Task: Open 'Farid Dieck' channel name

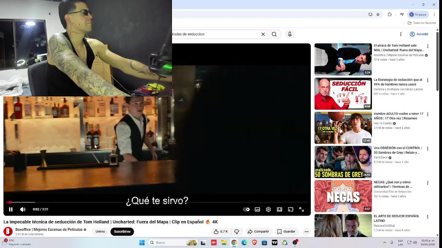Action: pos(381,157)
